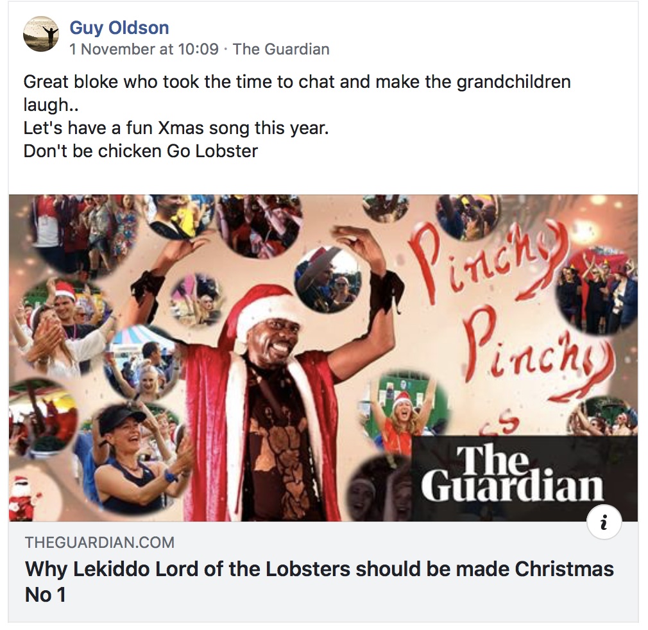Open the 1 November at 10:09 timestamp
This screenshot has height=630, width=648.
point(144,49)
